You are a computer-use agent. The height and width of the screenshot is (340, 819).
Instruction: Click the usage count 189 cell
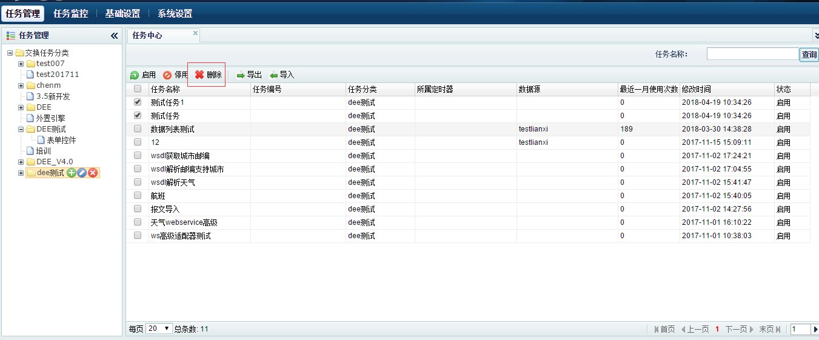click(x=626, y=129)
